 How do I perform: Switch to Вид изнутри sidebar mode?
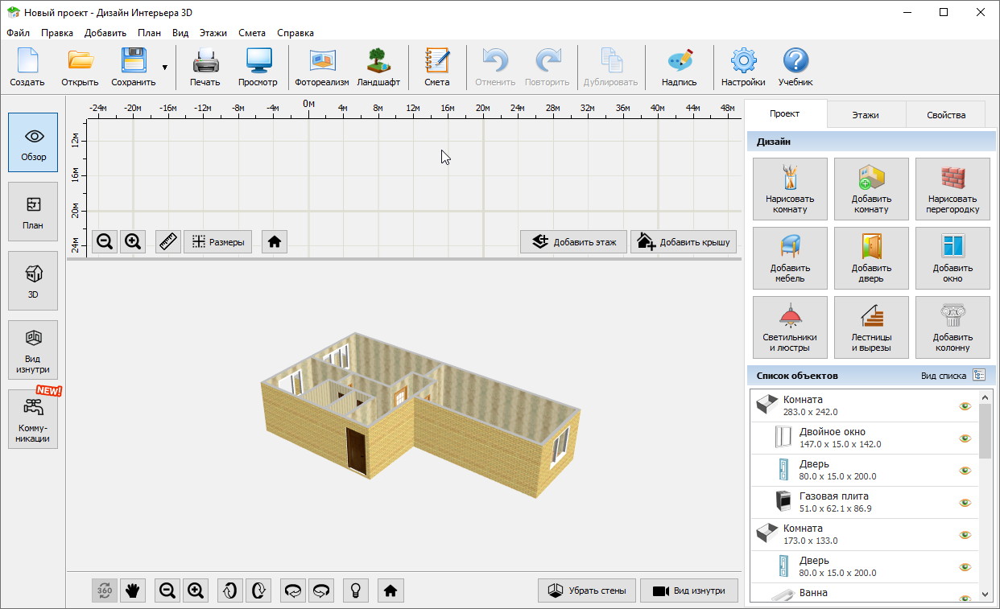pos(33,350)
